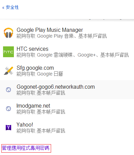Click HTC services permission text about 雲端硬碟
This screenshot has height=155, width=134.
click(73, 55)
